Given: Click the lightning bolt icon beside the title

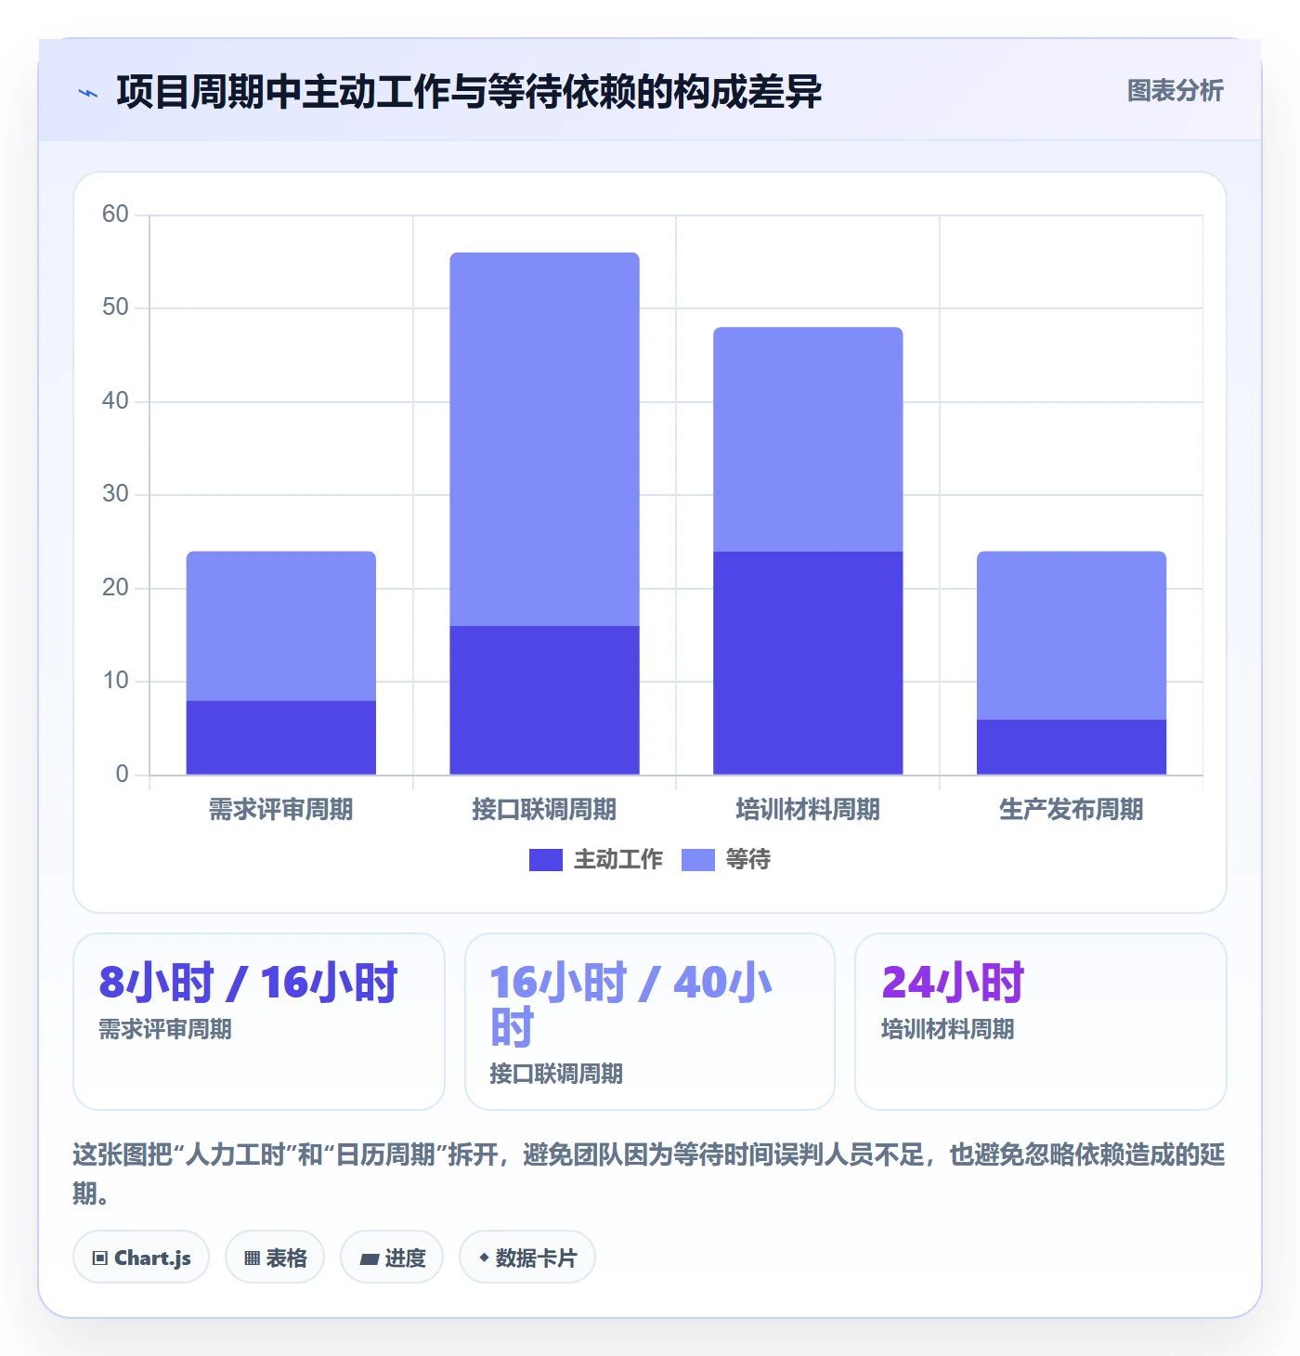Looking at the screenshot, I should click(x=88, y=93).
